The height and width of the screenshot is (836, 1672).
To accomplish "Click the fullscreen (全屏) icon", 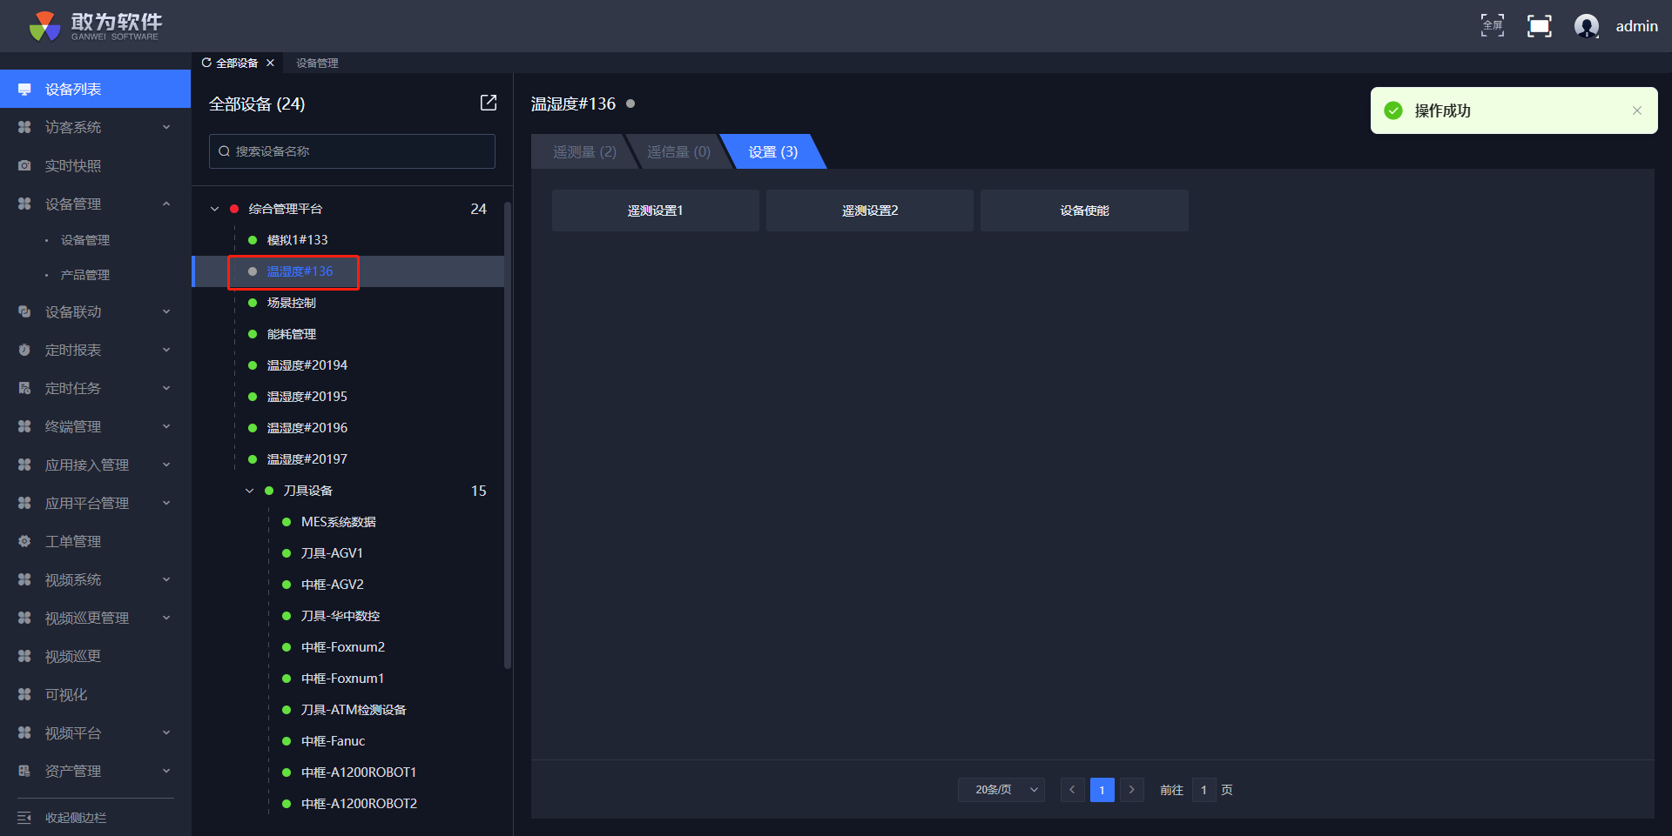I will [x=1493, y=26].
